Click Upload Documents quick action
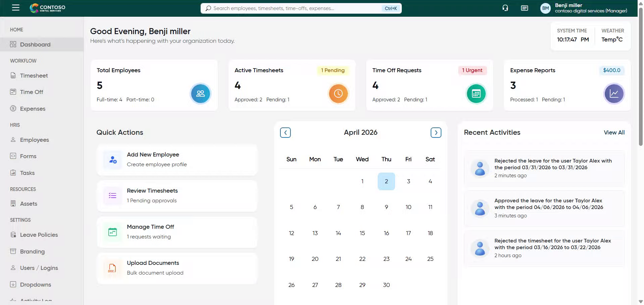This screenshot has width=644, height=305. pyautogui.click(x=177, y=268)
